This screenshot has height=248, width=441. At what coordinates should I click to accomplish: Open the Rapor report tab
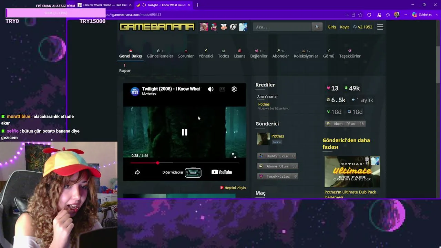pyautogui.click(x=125, y=68)
